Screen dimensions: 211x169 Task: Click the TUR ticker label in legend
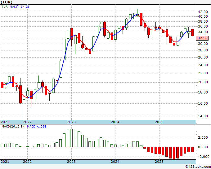(5, 7)
